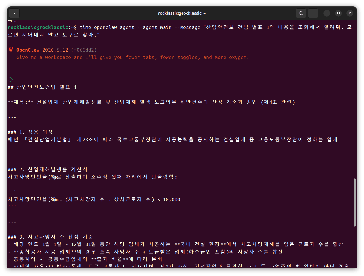Click the line mentioning 「건설산업기본법」 제23조
This screenshot has height=276, width=364.
click(173, 140)
